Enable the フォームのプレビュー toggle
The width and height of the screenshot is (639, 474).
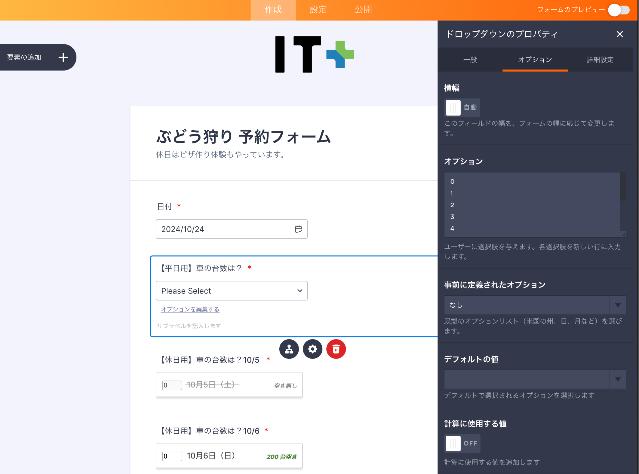pyautogui.click(x=619, y=10)
